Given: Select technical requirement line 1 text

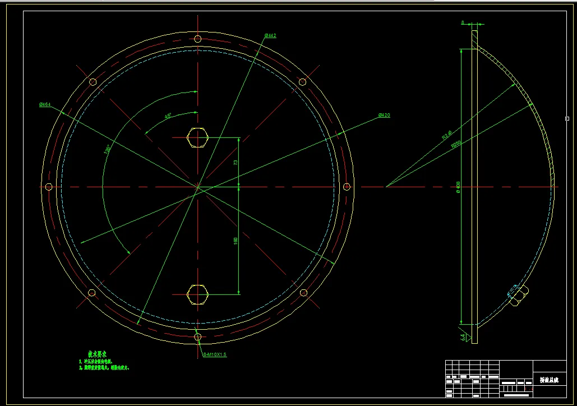Looking at the screenshot, I should click(x=96, y=362).
